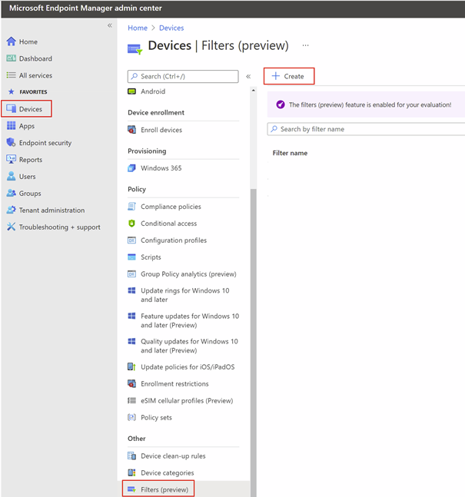Click the Groups people icon

click(11, 193)
